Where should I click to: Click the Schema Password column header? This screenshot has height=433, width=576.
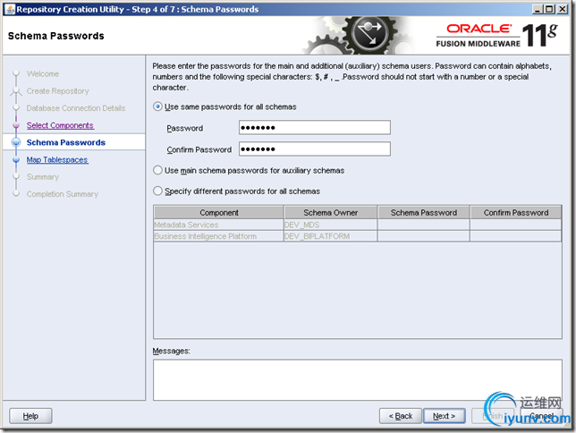(x=424, y=212)
